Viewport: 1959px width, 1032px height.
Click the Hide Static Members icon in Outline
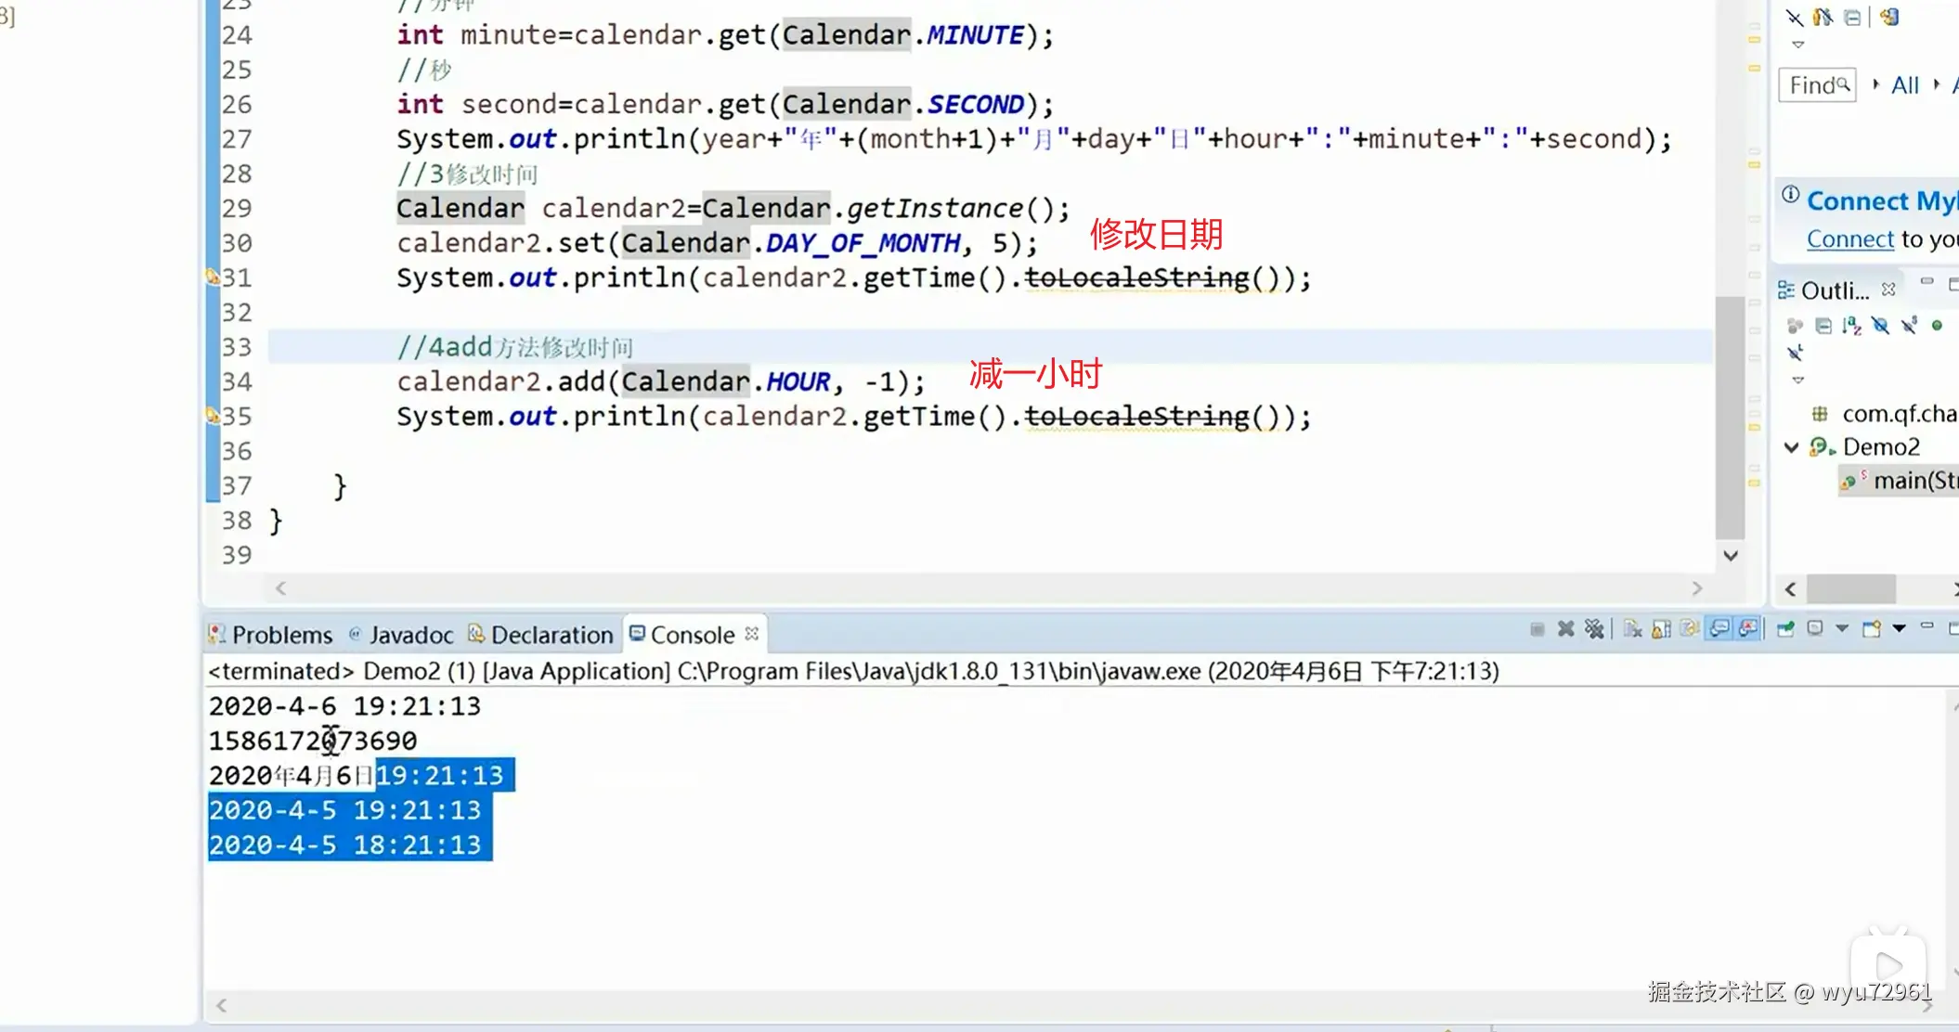(1909, 326)
